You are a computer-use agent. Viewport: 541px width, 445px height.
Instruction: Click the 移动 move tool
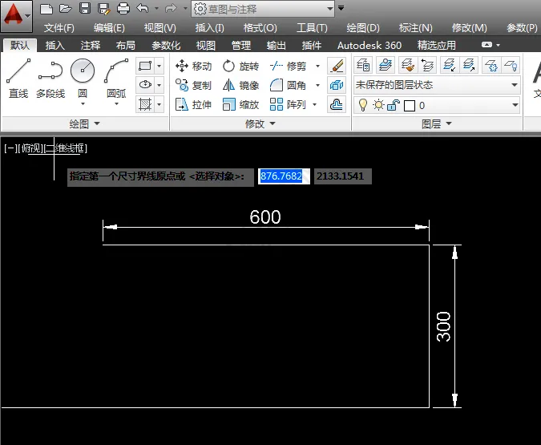[193, 66]
